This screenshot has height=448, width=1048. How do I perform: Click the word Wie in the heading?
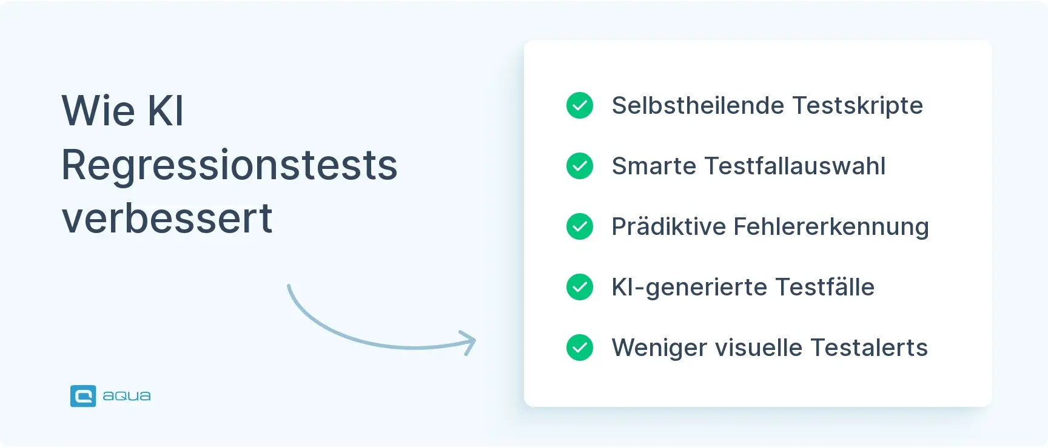point(98,111)
